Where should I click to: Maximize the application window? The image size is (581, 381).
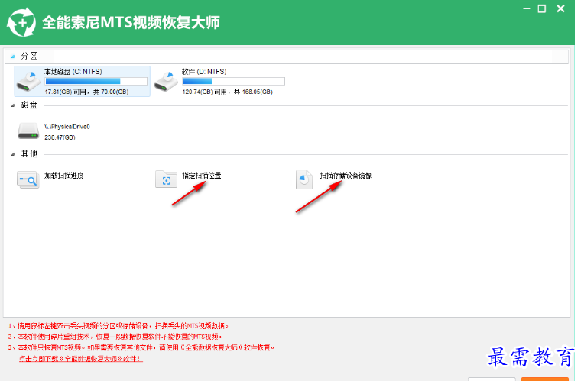tap(541, 8)
